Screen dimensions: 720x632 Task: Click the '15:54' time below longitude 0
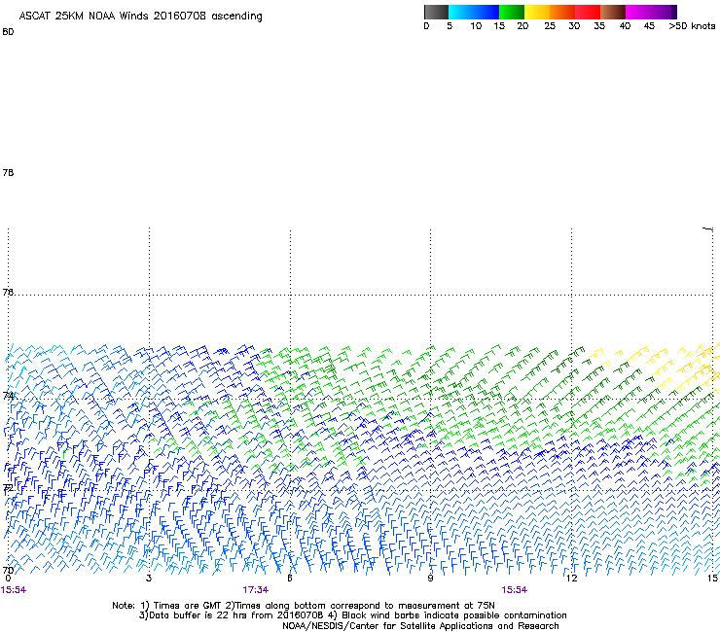click(14, 590)
